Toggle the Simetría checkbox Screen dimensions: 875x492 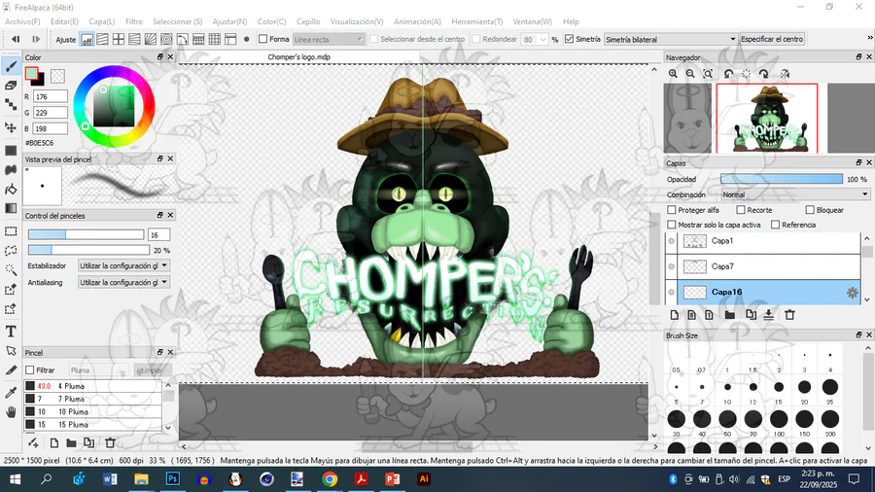[x=569, y=39]
